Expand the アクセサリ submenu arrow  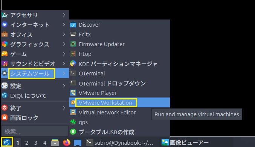pos(64,15)
